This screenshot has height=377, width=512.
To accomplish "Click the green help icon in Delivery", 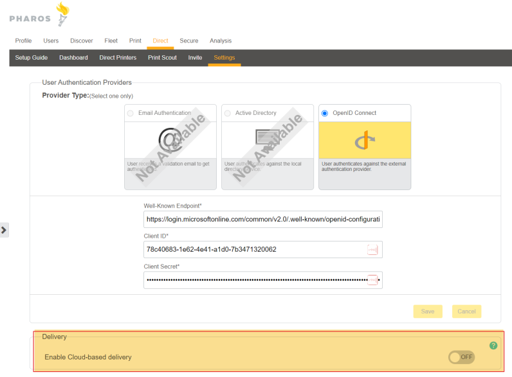I will point(493,346).
